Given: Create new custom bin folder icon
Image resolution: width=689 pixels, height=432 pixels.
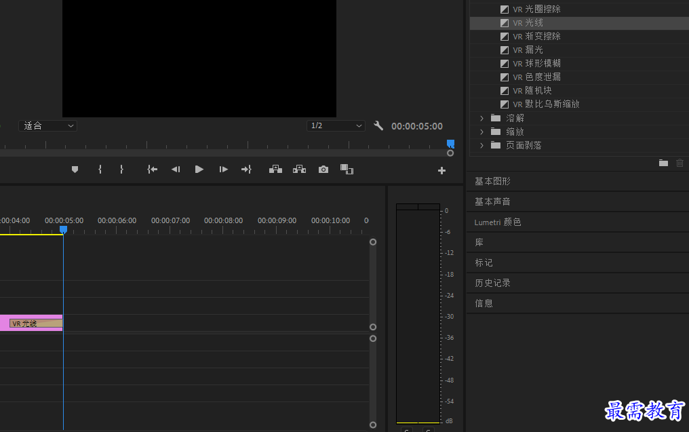Looking at the screenshot, I should 663,163.
